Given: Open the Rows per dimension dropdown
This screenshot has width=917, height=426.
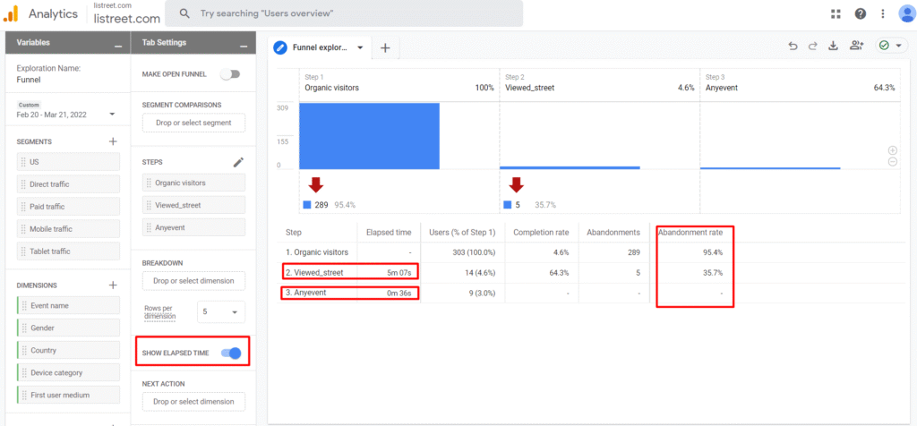Looking at the screenshot, I should pos(219,312).
